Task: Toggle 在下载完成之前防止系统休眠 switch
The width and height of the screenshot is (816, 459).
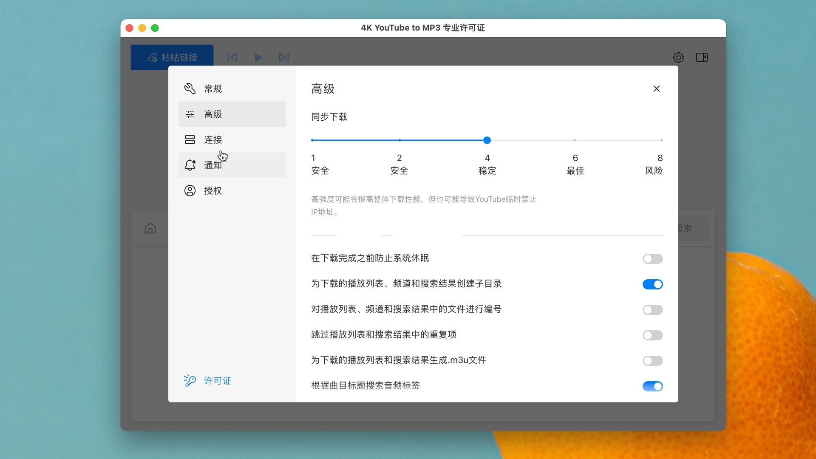Action: click(652, 259)
